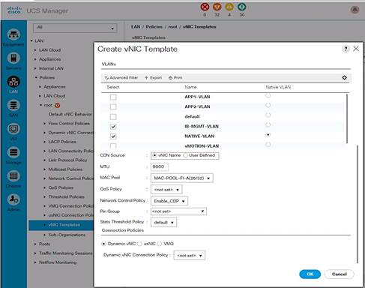
Task: Open the Pin Group dropdown
Action: [178, 211]
